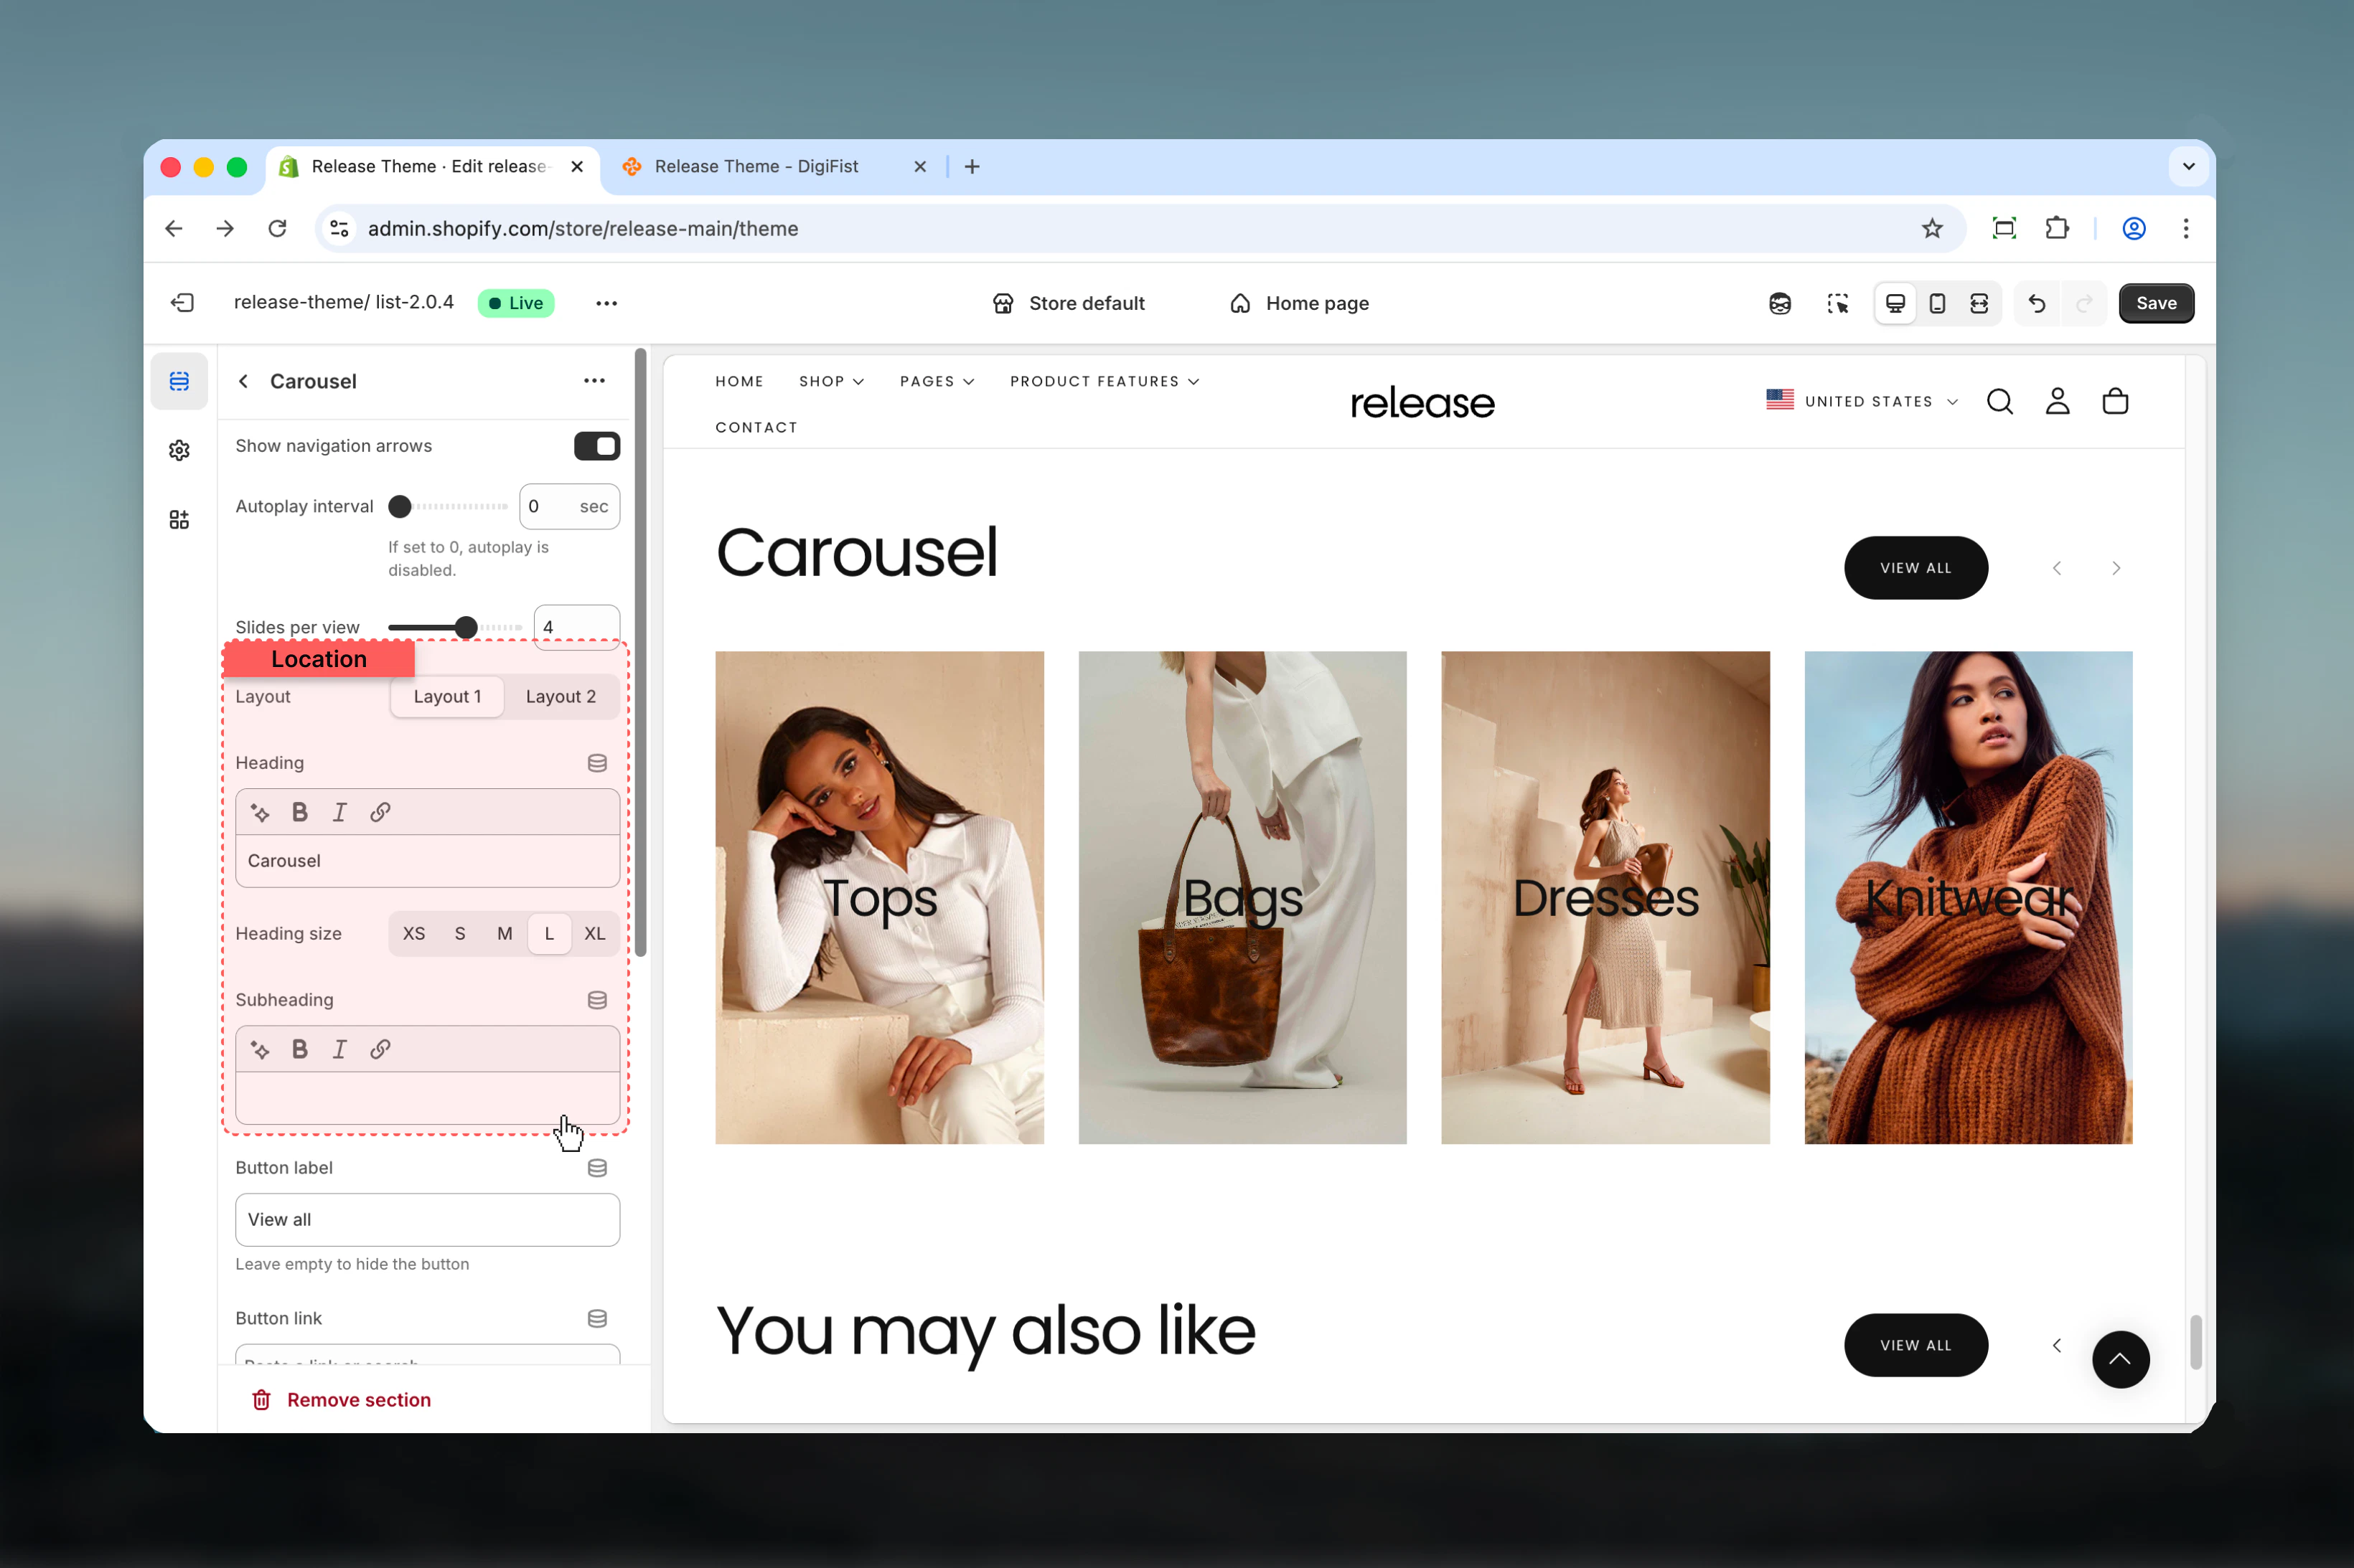This screenshot has height=1568, width=2354.
Task: Generate Subheading text with AI sparkle
Action: coord(260,1049)
